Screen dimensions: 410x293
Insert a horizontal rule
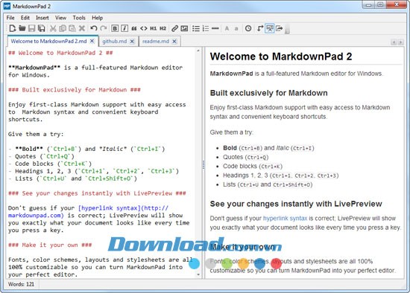(x=215, y=28)
